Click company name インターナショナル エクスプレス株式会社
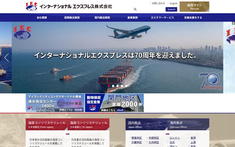This screenshot has width=235, height=147. (76, 7)
